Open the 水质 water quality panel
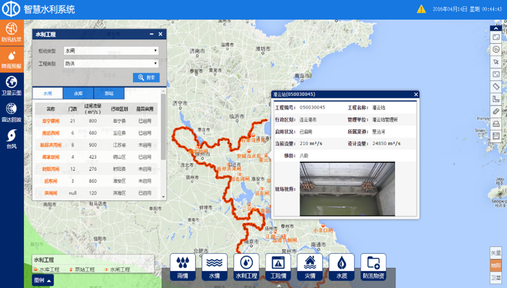The width and height of the screenshot is (507, 288). (341, 267)
